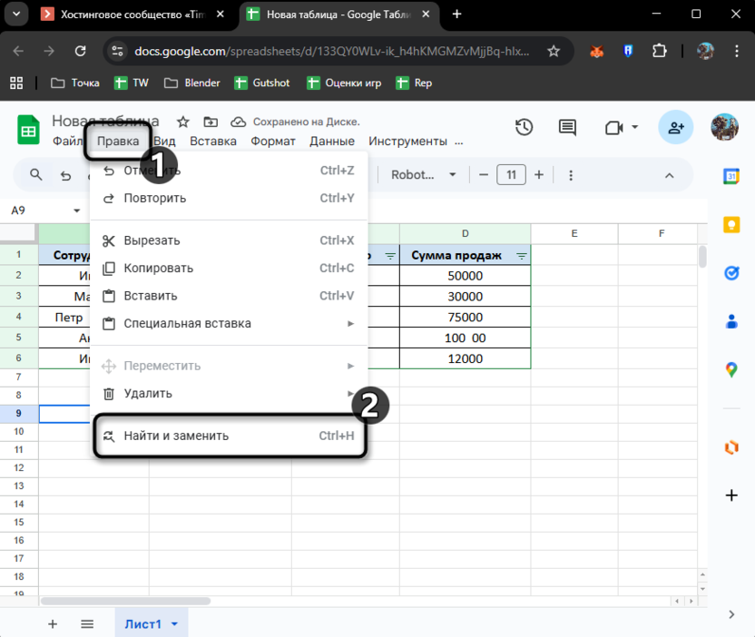This screenshot has width=755, height=637.
Task: Click the share access button
Action: [x=675, y=128]
